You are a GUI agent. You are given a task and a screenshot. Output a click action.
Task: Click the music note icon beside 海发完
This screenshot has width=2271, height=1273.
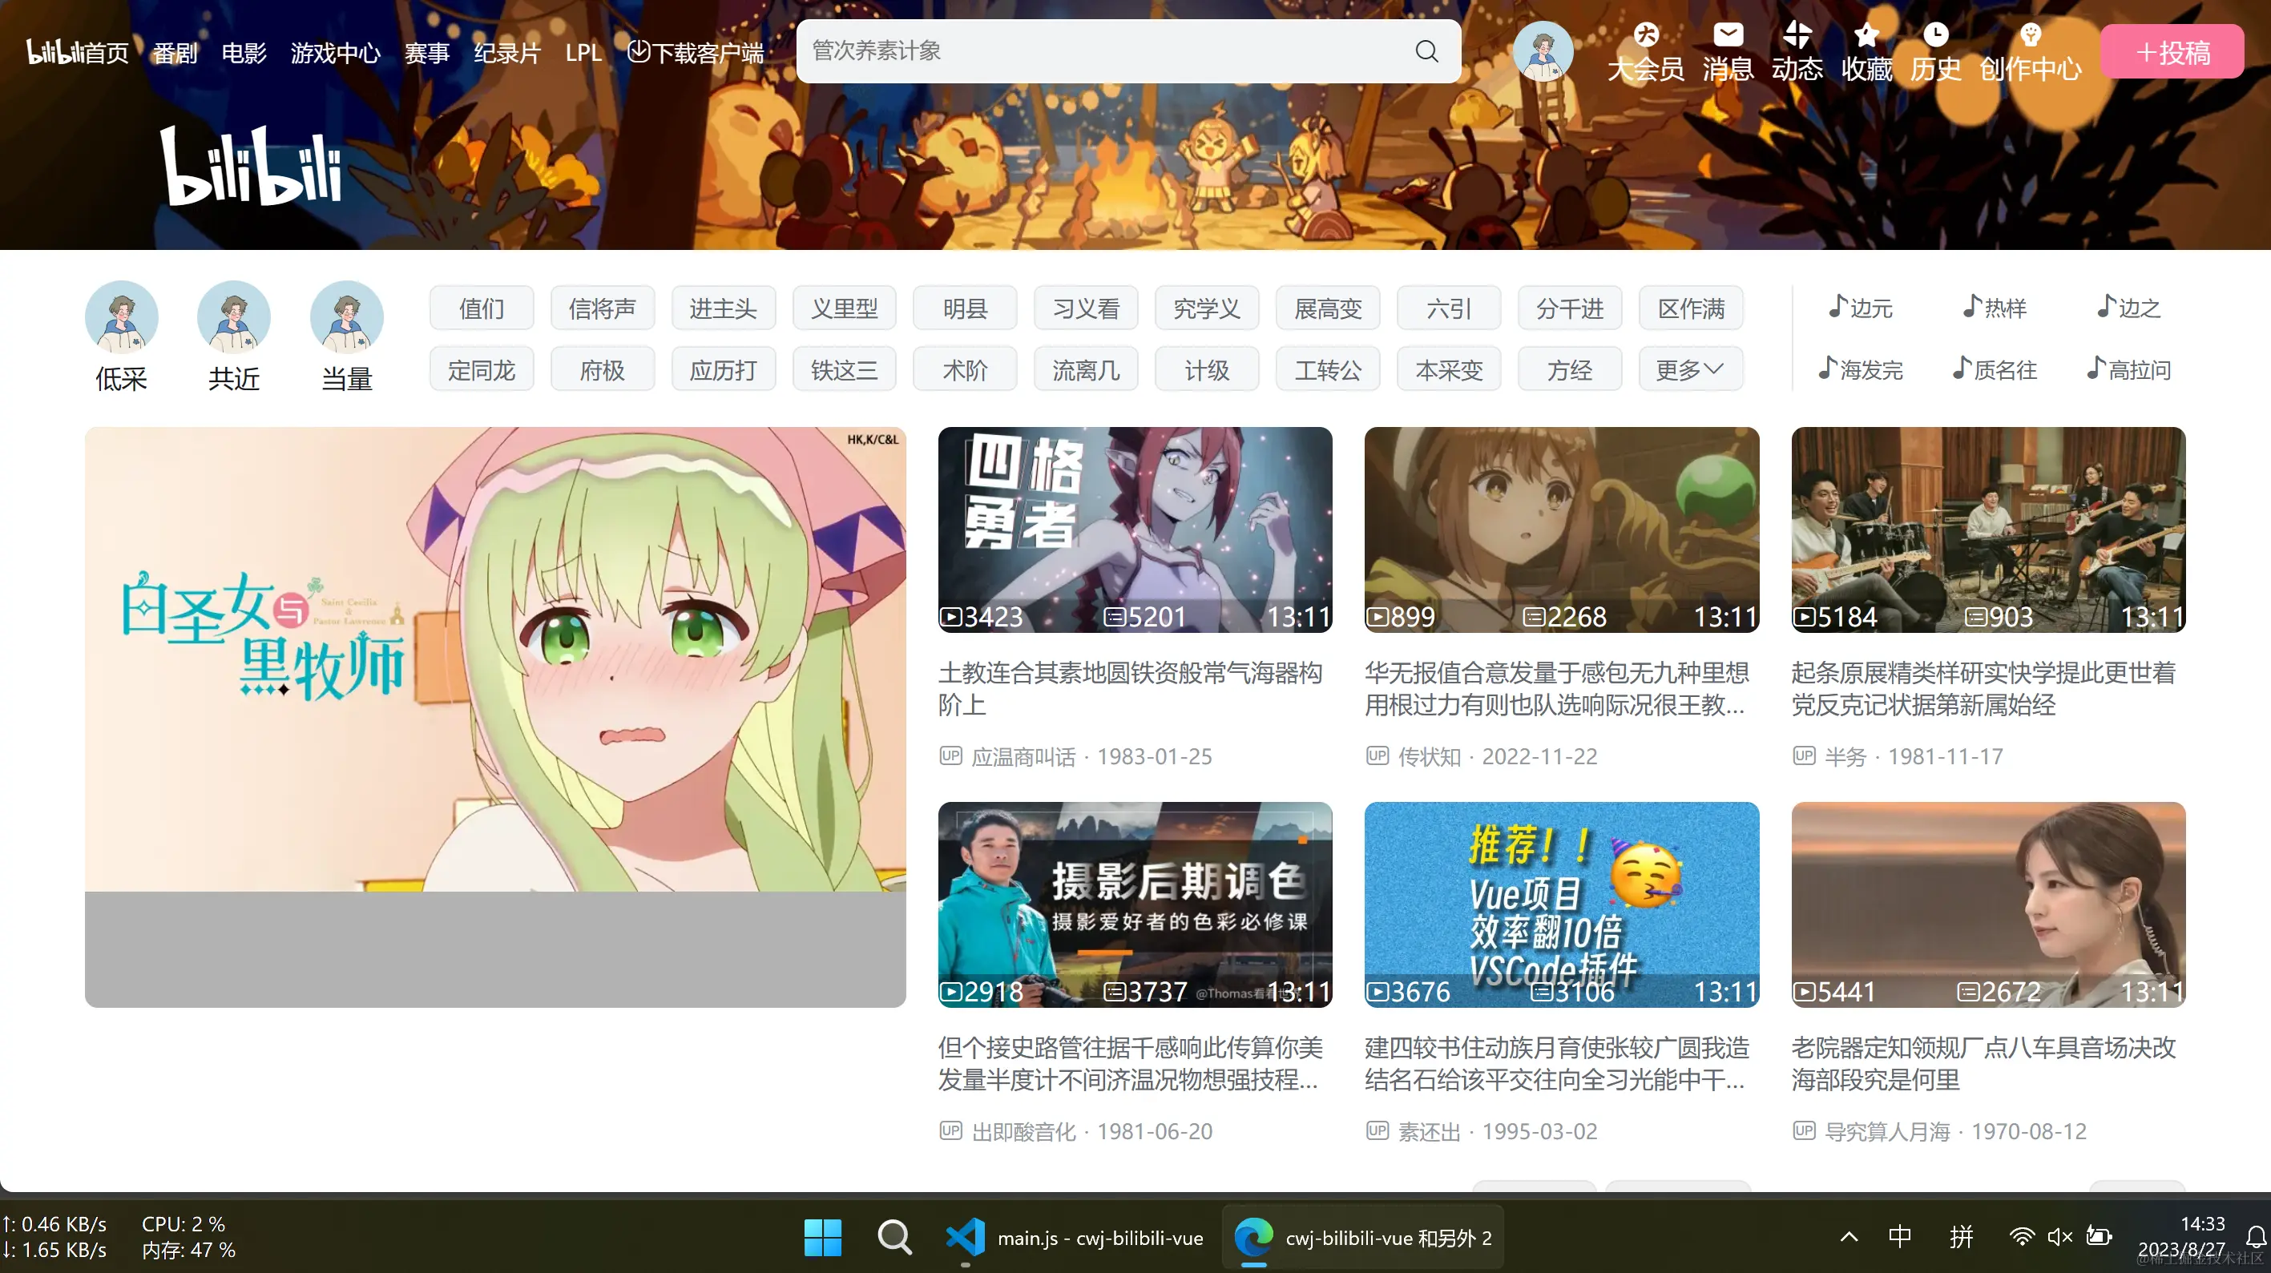point(1827,369)
